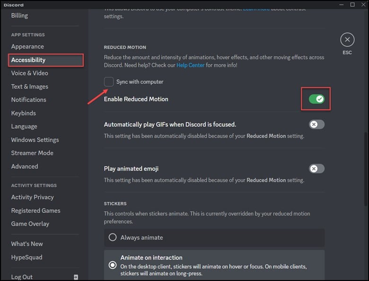Click the Learn more contrast link
Screen dimensions: 369x281
(258, 9)
